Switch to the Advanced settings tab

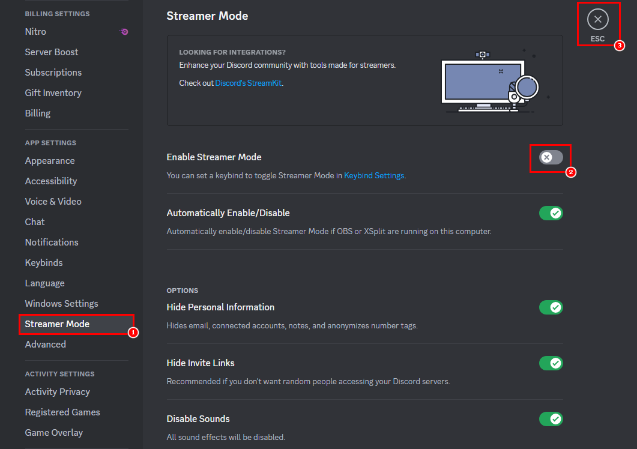(x=46, y=345)
